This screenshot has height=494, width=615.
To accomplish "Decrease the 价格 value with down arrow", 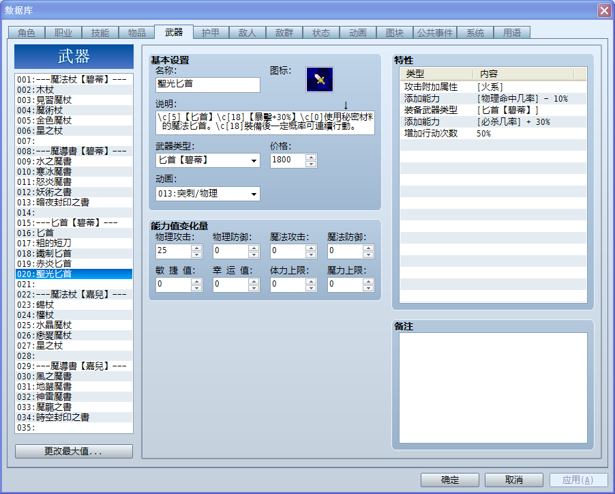I will point(311,164).
